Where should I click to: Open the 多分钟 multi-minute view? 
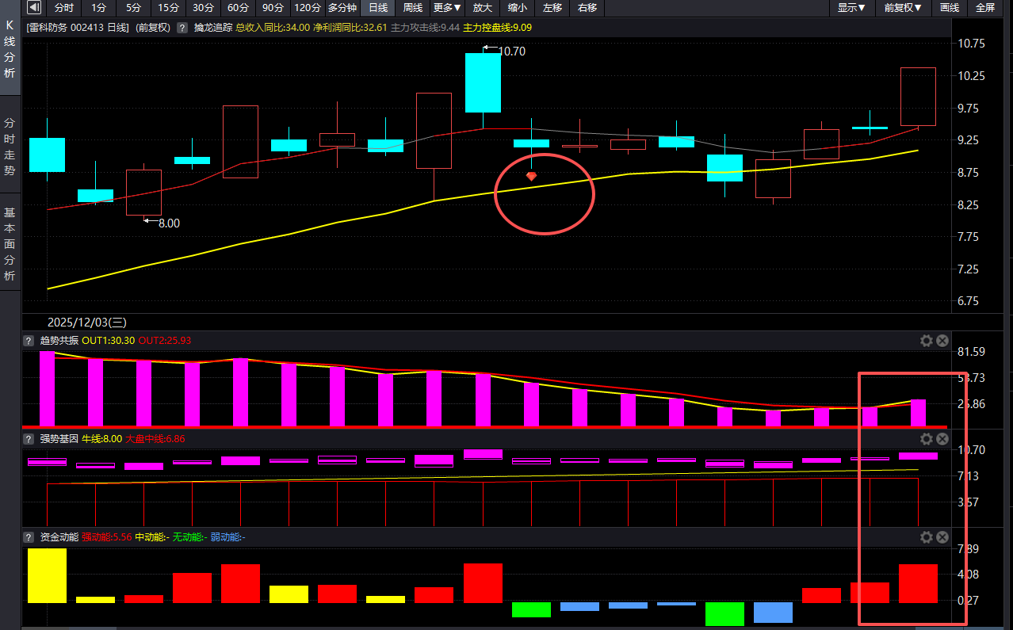(x=342, y=8)
